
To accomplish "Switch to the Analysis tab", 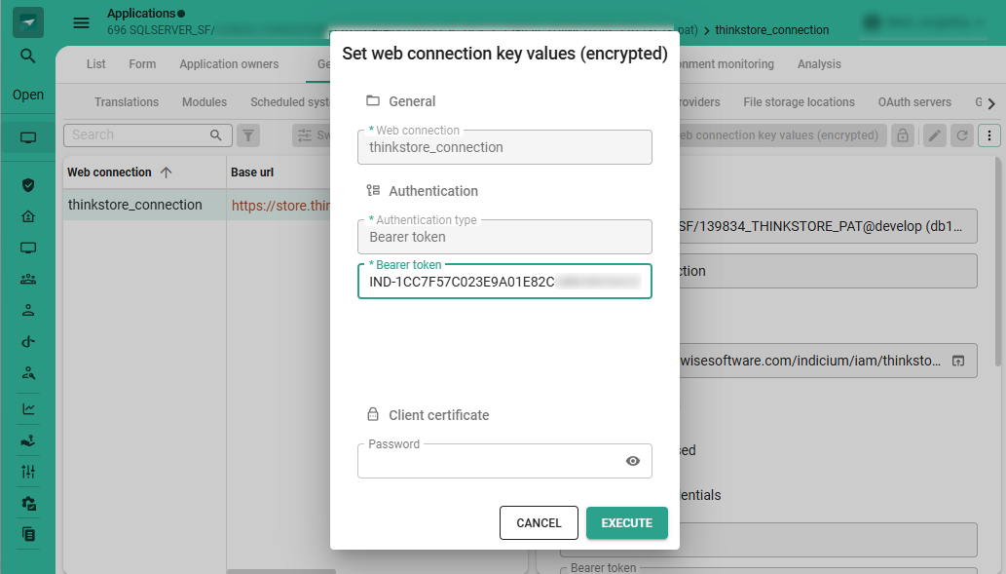I will [x=818, y=64].
